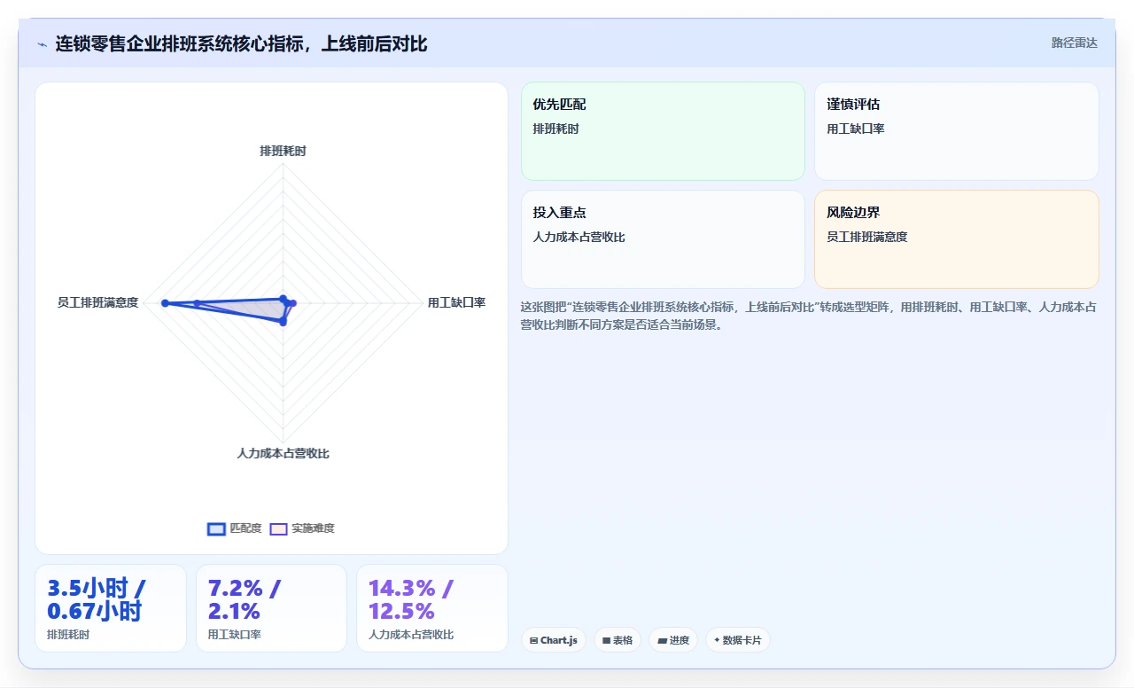Click the description paragraph starting with 这张图把
The image size is (1134, 688).
(809, 316)
